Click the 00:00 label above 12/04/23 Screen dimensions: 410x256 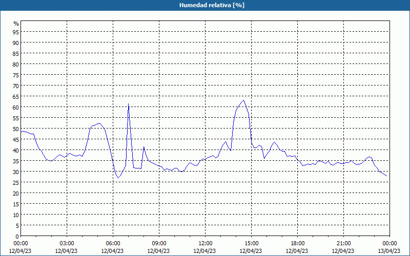(x=20, y=244)
